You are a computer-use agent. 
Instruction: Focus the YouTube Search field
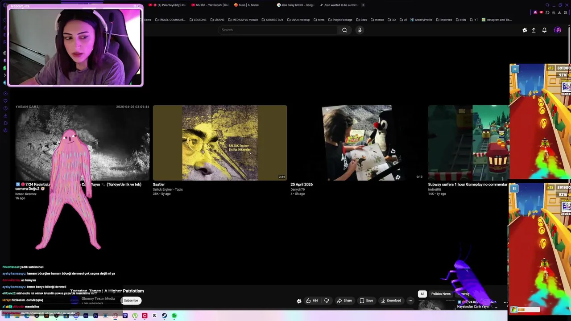pyautogui.click(x=278, y=30)
